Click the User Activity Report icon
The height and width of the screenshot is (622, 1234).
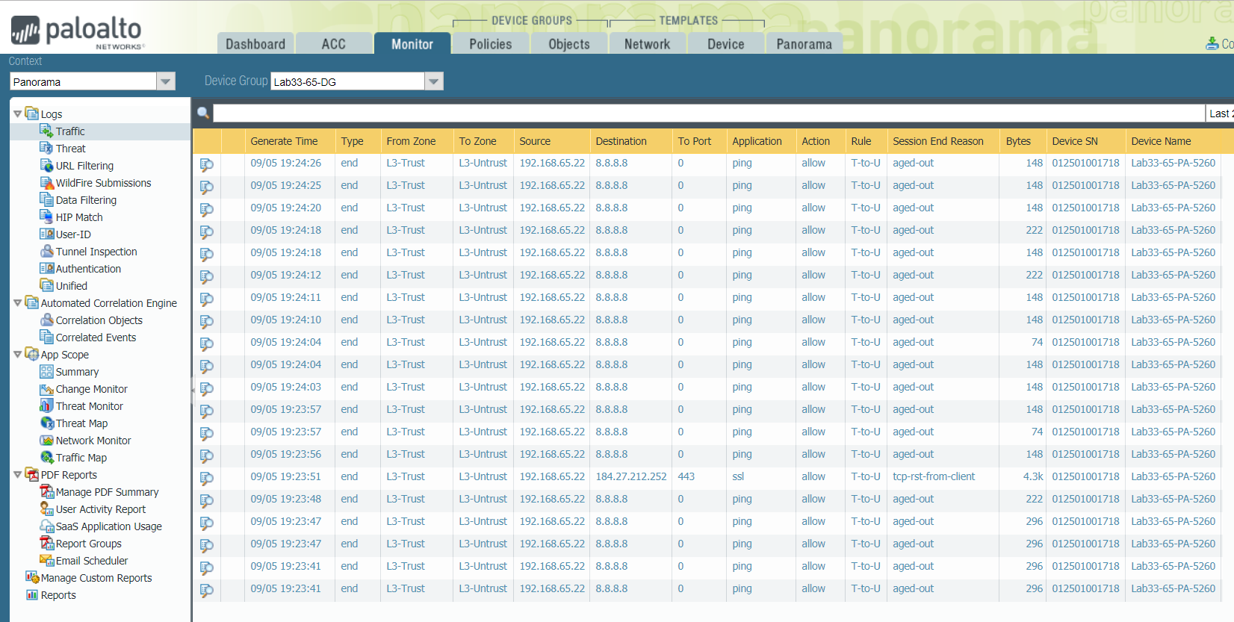(x=47, y=509)
